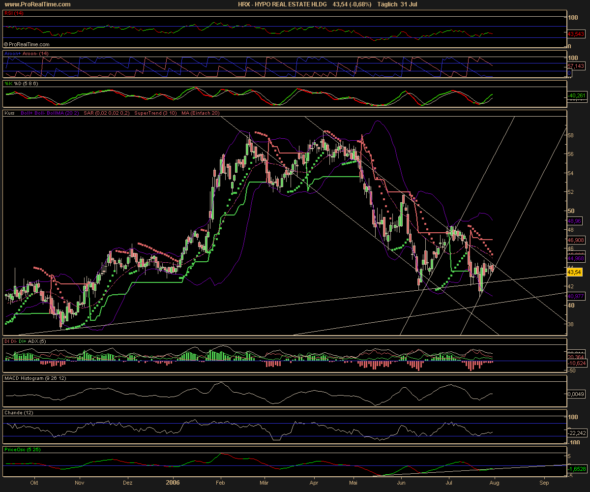The width and height of the screenshot is (590, 492).
Task: Click the 2006 year marker on time axis
Action: tap(173, 483)
